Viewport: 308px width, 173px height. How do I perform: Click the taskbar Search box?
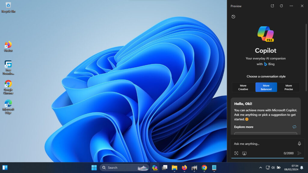click(x=124, y=168)
